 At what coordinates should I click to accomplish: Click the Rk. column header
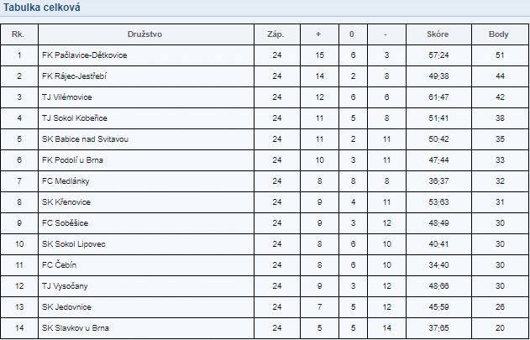click(x=18, y=34)
